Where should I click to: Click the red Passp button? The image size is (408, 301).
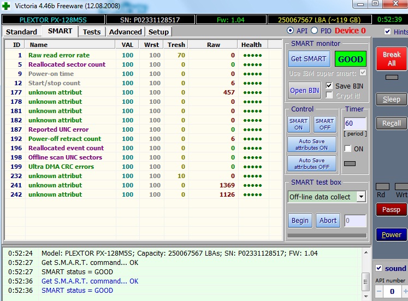click(391, 210)
